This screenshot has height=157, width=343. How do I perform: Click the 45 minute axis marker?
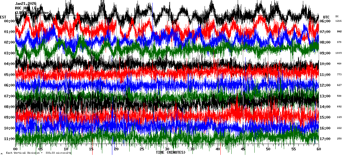(x=243, y=149)
